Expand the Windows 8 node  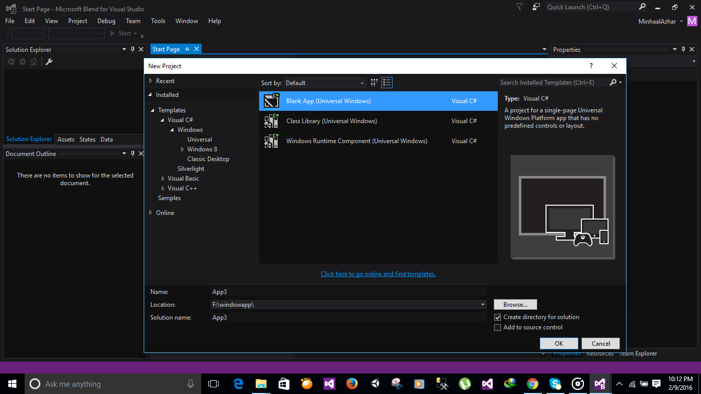click(x=182, y=149)
